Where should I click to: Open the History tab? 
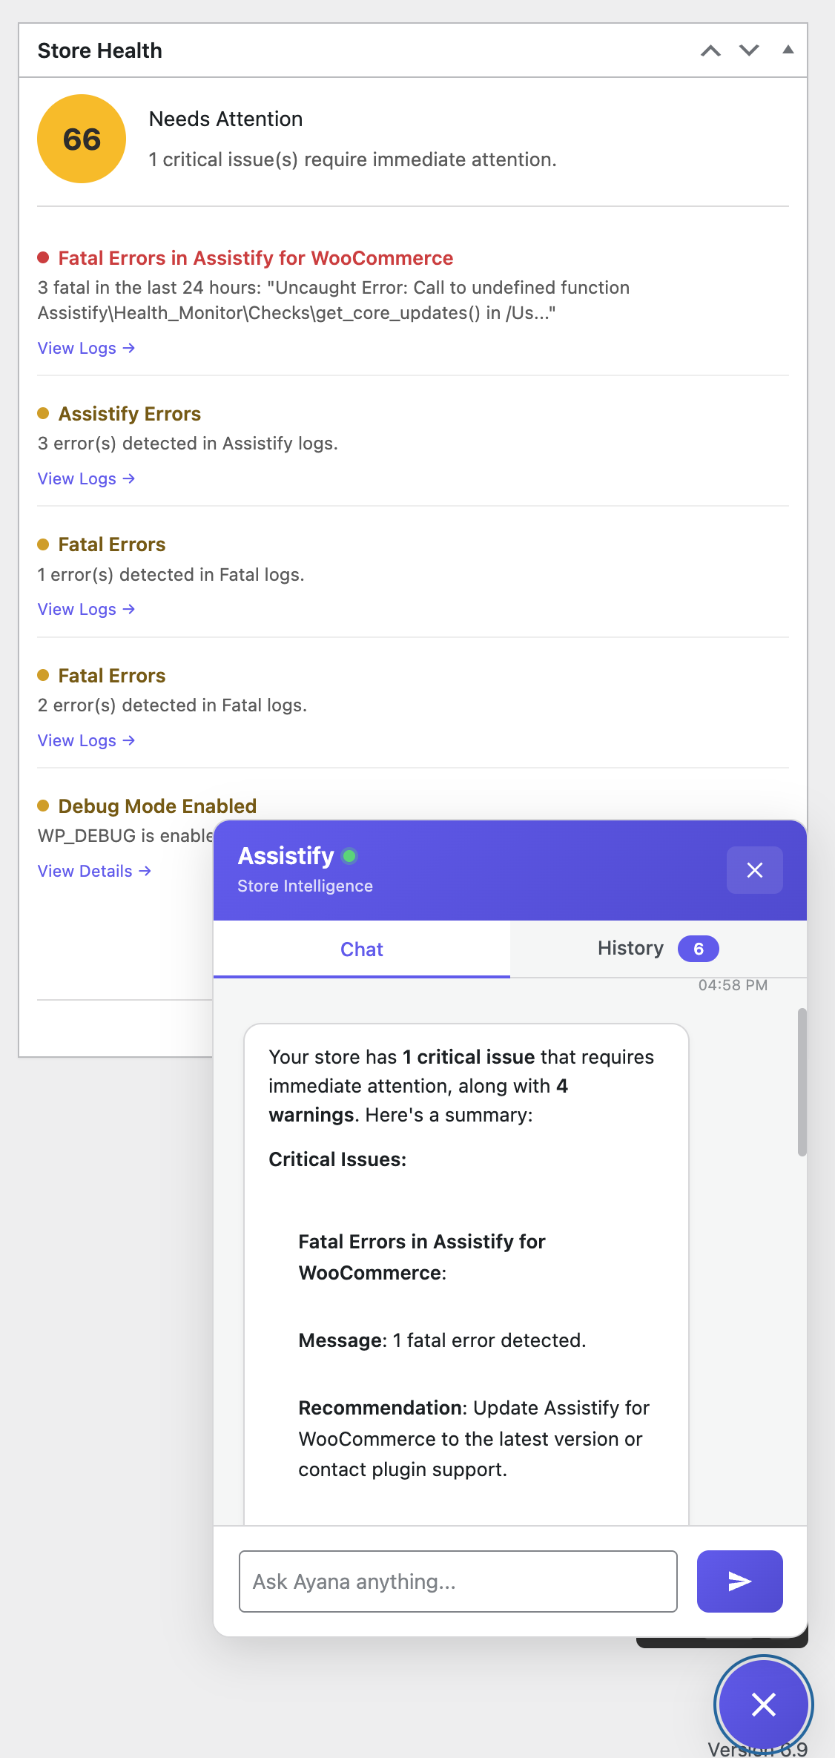point(630,949)
